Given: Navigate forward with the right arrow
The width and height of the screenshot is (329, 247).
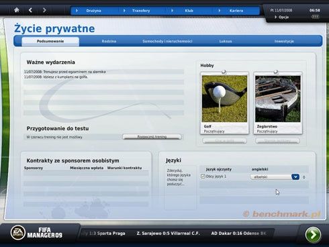Looking at the screenshot, I should (x=44, y=10).
